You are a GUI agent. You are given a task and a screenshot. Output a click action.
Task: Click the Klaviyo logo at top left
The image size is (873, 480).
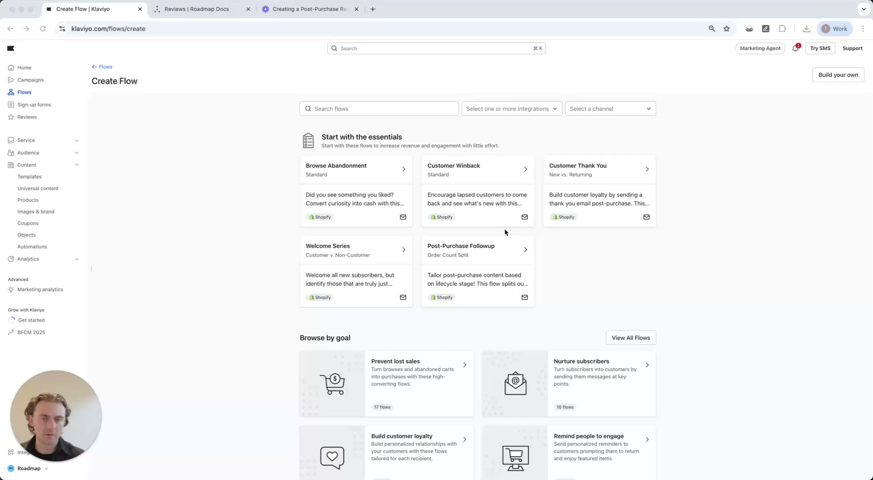pyautogui.click(x=10, y=48)
